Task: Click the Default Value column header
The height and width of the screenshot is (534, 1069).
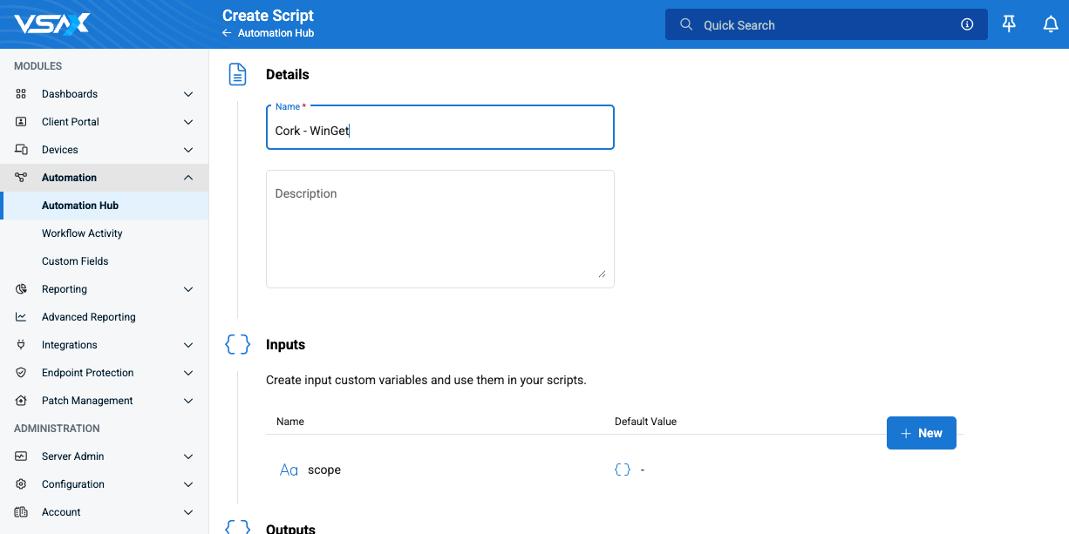Action: coord(646,422)
